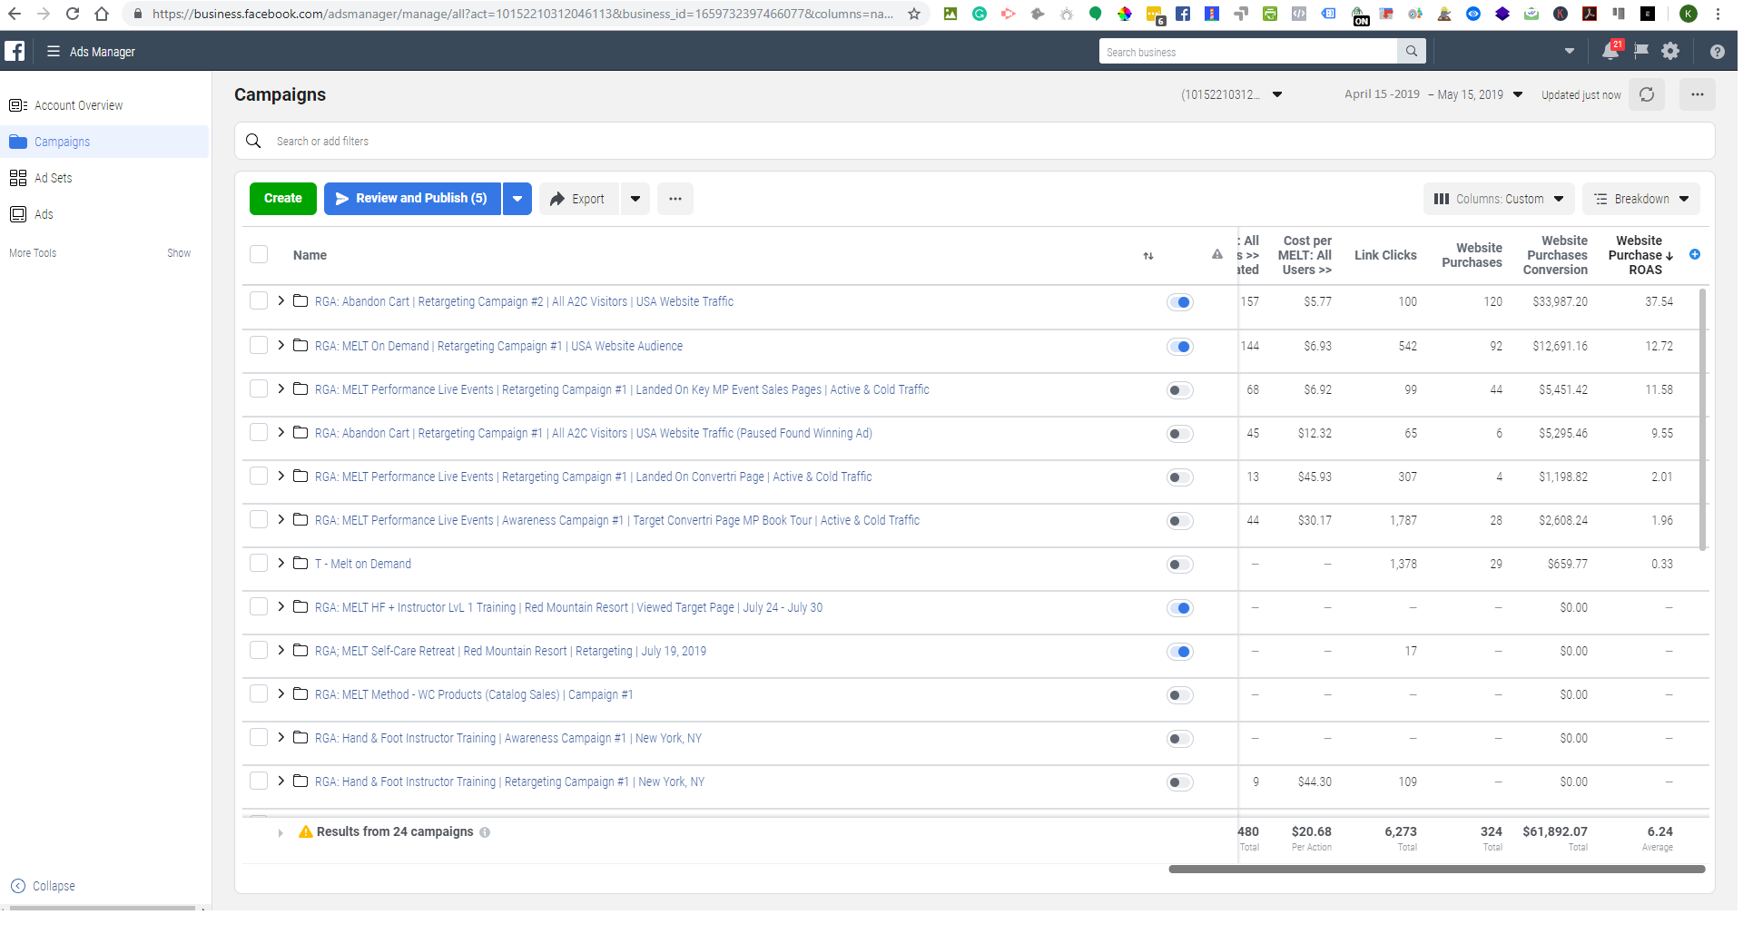Open MELT Performance Live Events Awareness Campaign #1 link

pyautogui.click(x=617, y=520)
